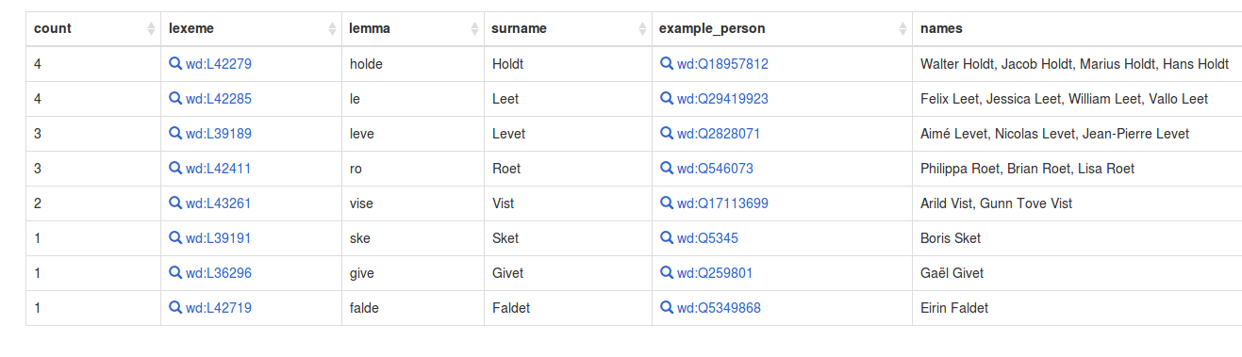Click the magnifier icon beside wd:Q29419923
This screenshot has height=357, width=1242.
tap(666, 99)
